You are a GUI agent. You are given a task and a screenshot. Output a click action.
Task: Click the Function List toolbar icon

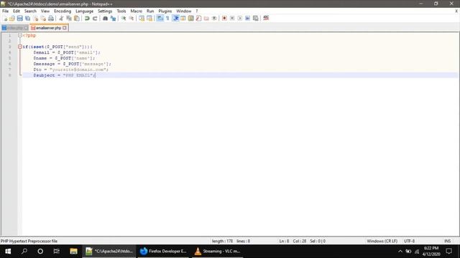tap(198, 19)
